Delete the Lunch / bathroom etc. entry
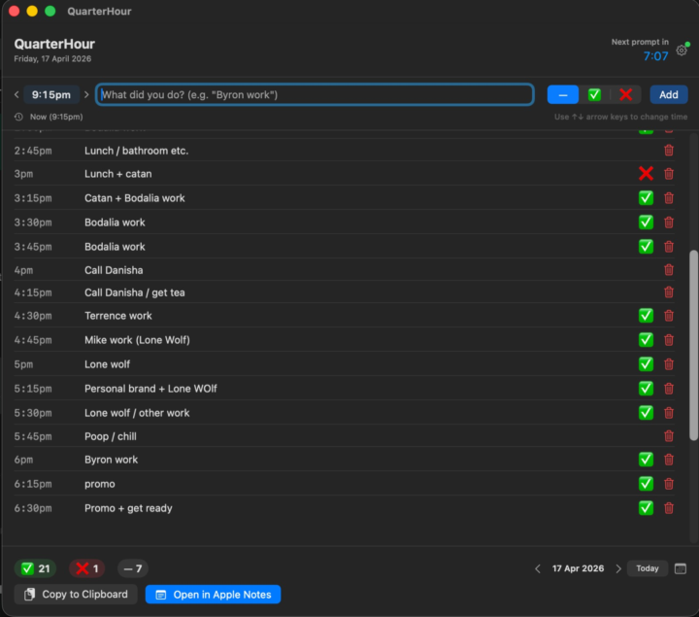Screen dimensions: 699x617 669,151
